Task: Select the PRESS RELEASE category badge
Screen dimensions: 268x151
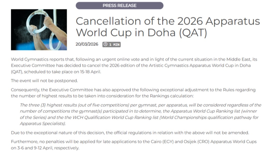Action: tap(119, 5)
